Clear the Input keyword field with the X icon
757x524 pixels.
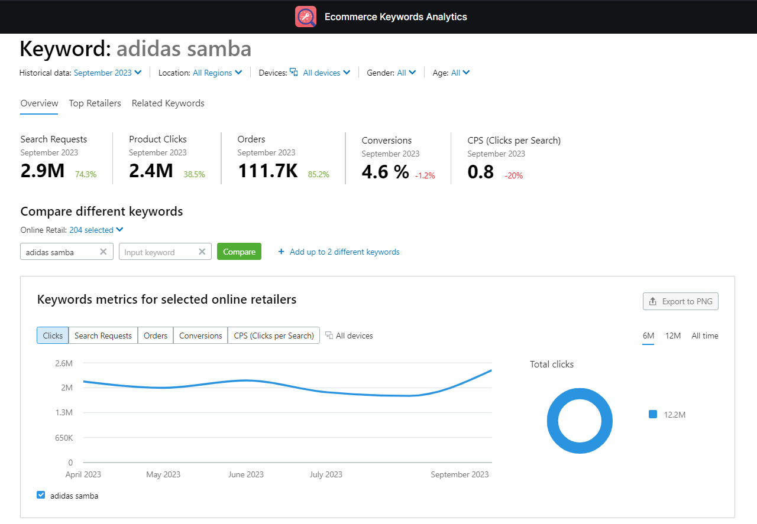(x=203, y=251)
